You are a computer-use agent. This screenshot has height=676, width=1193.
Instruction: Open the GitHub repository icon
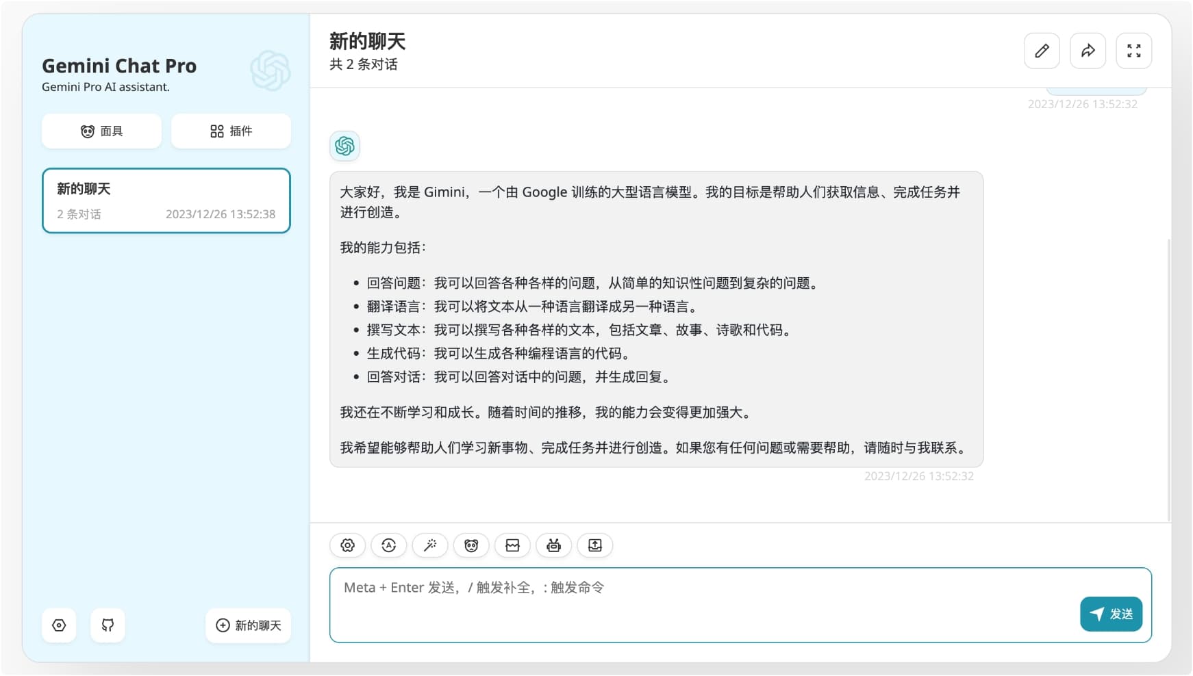click(108, 625)
